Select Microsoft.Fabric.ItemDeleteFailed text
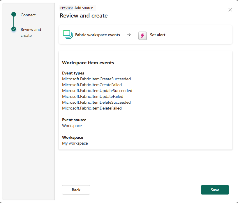 (x=92, y=108)
